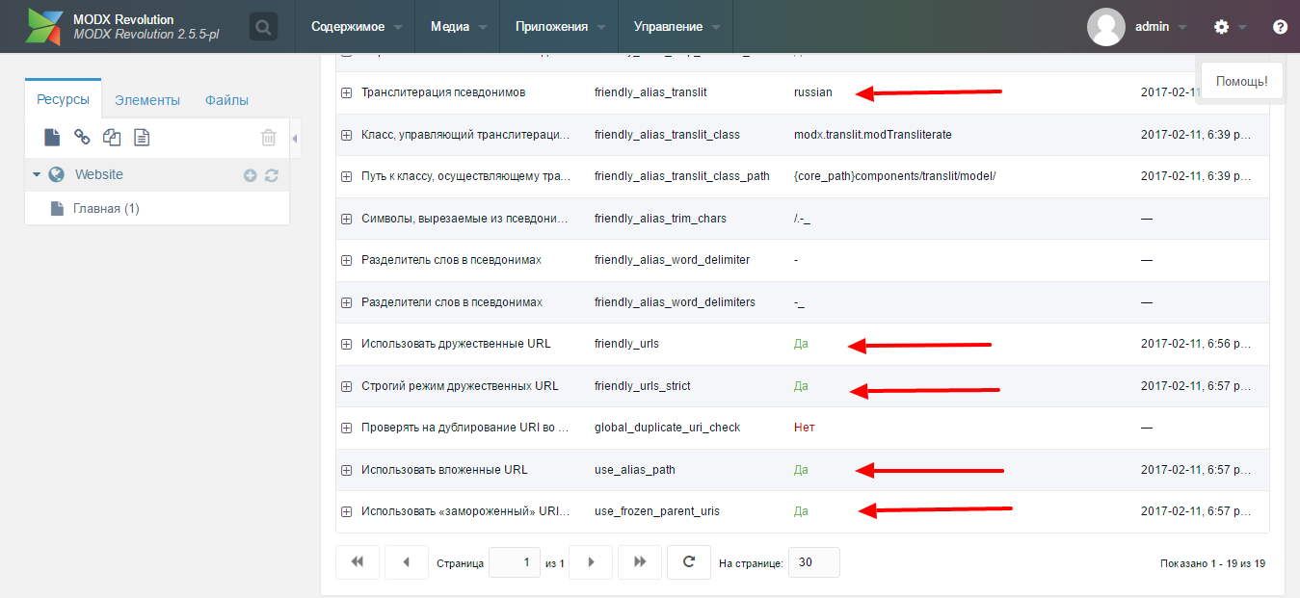Click the {core_path}components/translit/model/ value
Screen dimensions: 1300x598
(894, 176)
